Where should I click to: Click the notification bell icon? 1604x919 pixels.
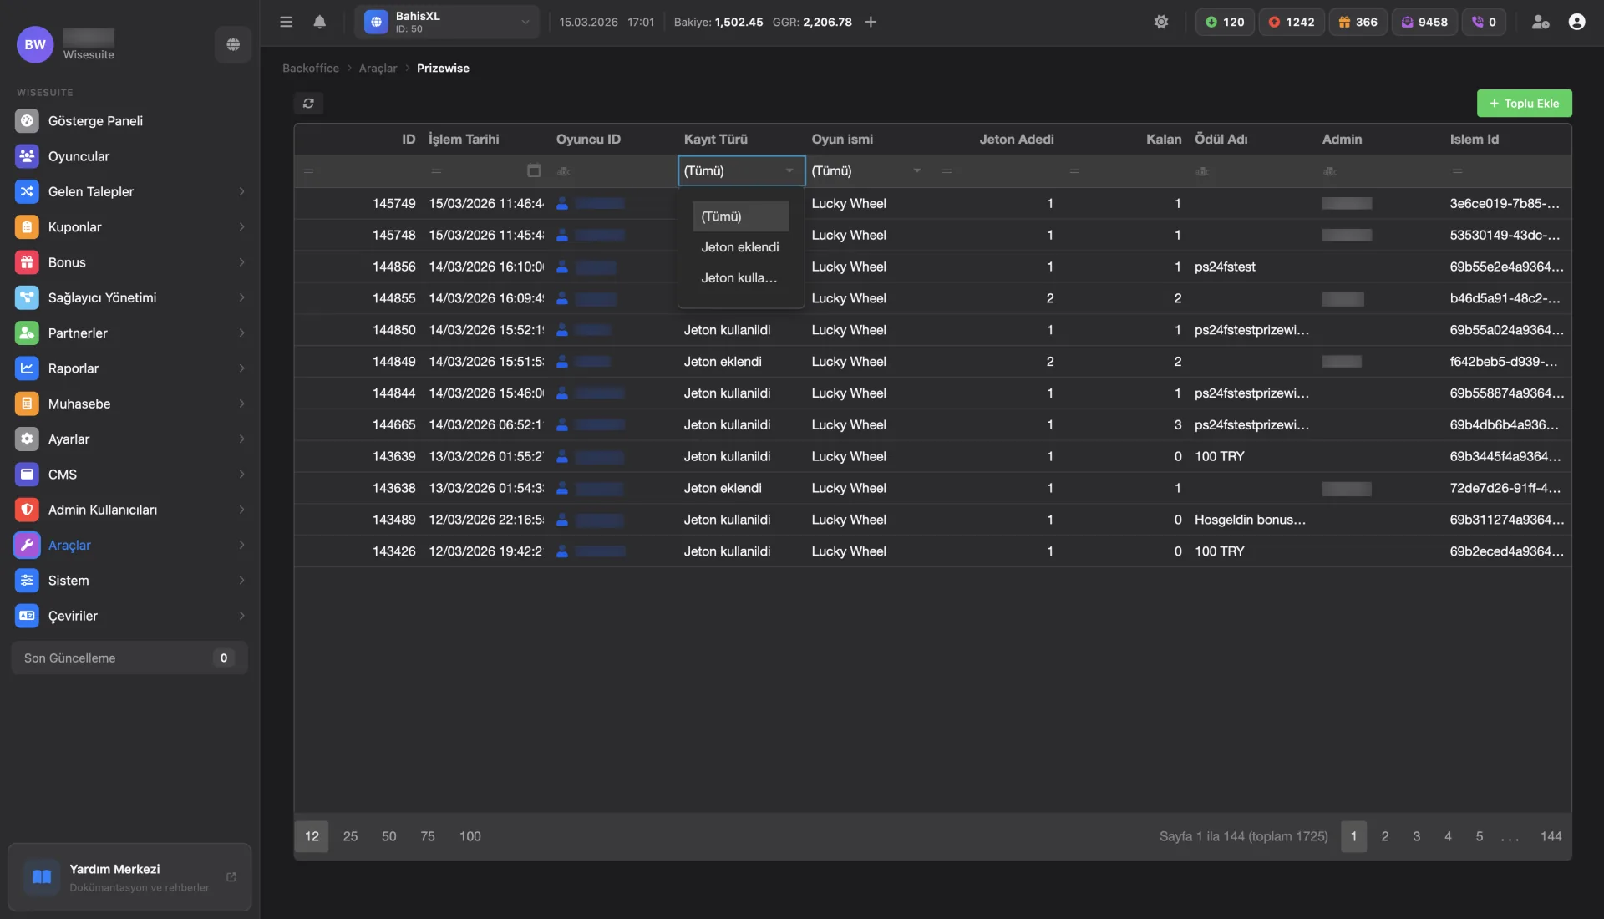click(320, 22)
